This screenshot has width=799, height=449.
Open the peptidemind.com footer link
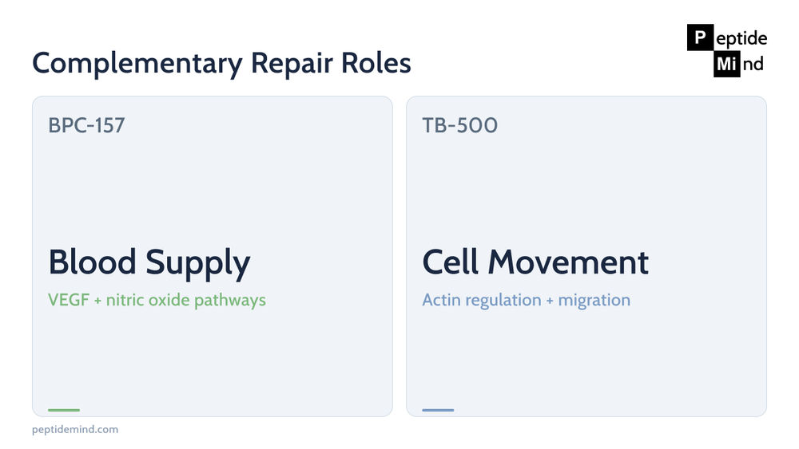75,429
